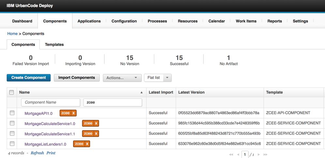Click the Successful counter
This screenshot has width=325, height=158.
(179, 60)
